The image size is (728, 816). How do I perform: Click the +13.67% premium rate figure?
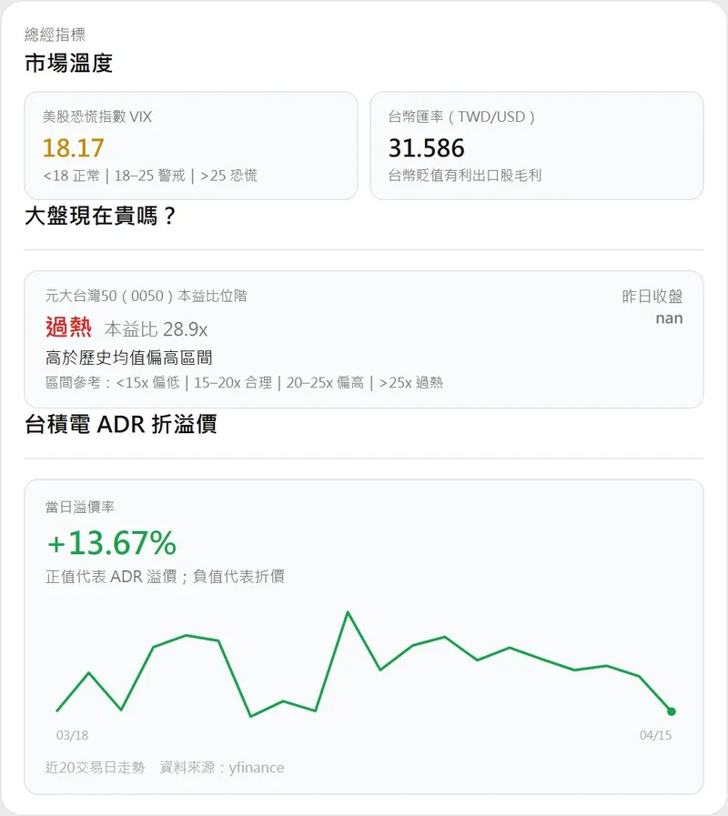click(x=111, y=543)
